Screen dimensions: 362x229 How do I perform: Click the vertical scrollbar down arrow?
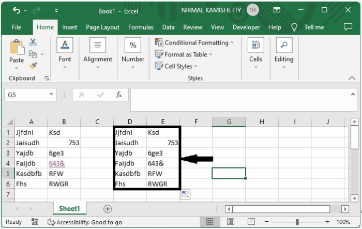click(354, 199)
